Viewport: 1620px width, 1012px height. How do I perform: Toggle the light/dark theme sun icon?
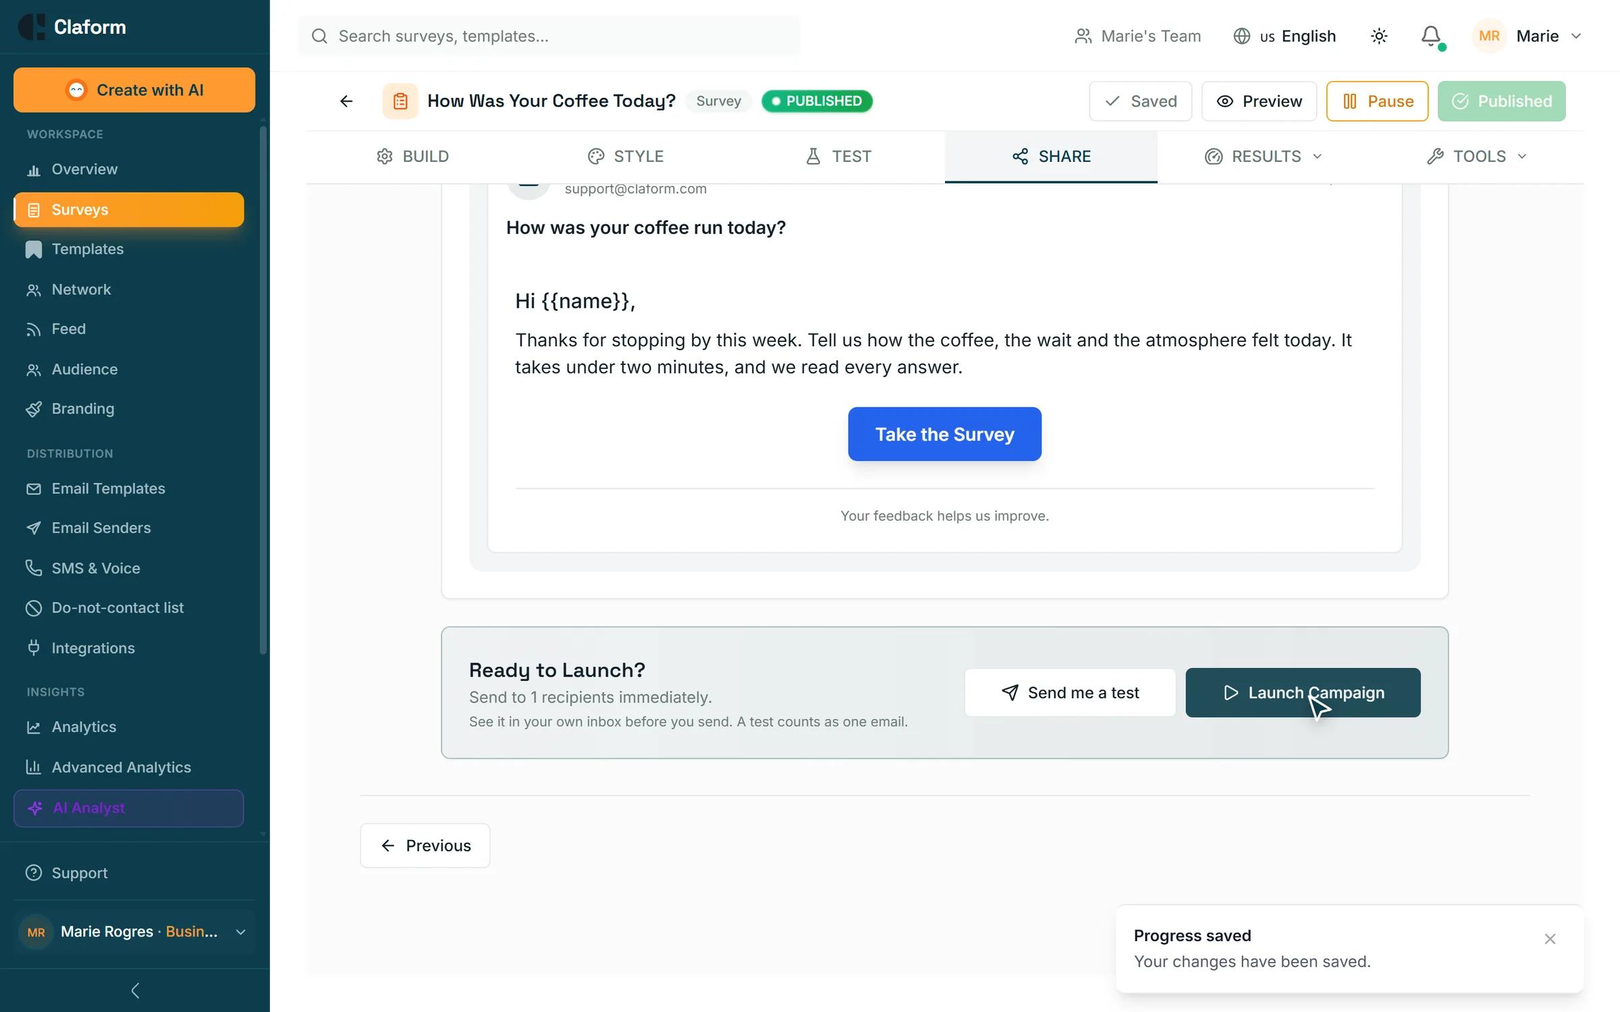point(1379,36)
